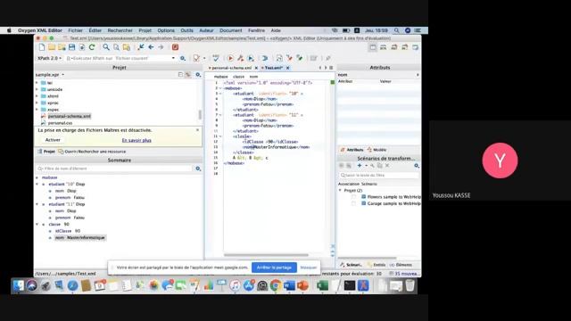Open Google Chrome from the Dock

click(x=276, y=285)
